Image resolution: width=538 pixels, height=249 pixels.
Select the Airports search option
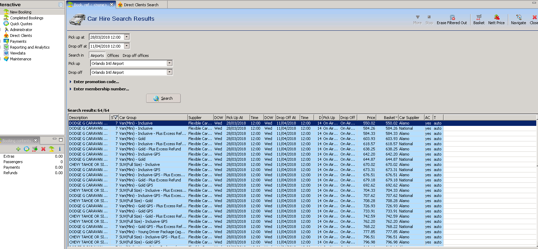click(97, 56)
